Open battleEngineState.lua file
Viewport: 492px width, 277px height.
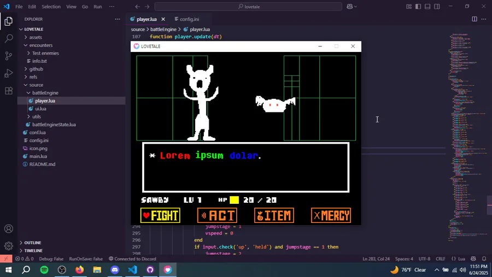[x=54, y=125]
